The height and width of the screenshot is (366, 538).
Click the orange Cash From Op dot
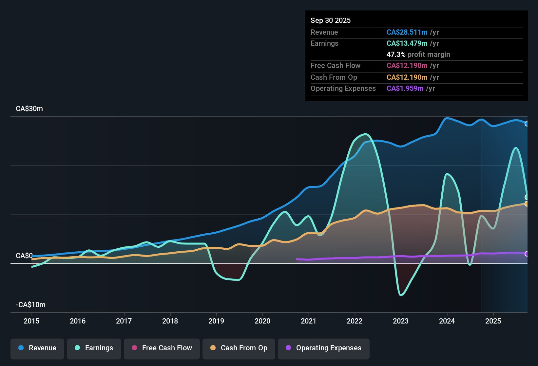(x=213, y=348)
